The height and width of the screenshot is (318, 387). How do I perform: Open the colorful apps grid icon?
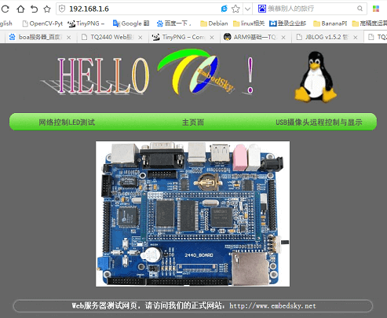(x=376, y=9)
